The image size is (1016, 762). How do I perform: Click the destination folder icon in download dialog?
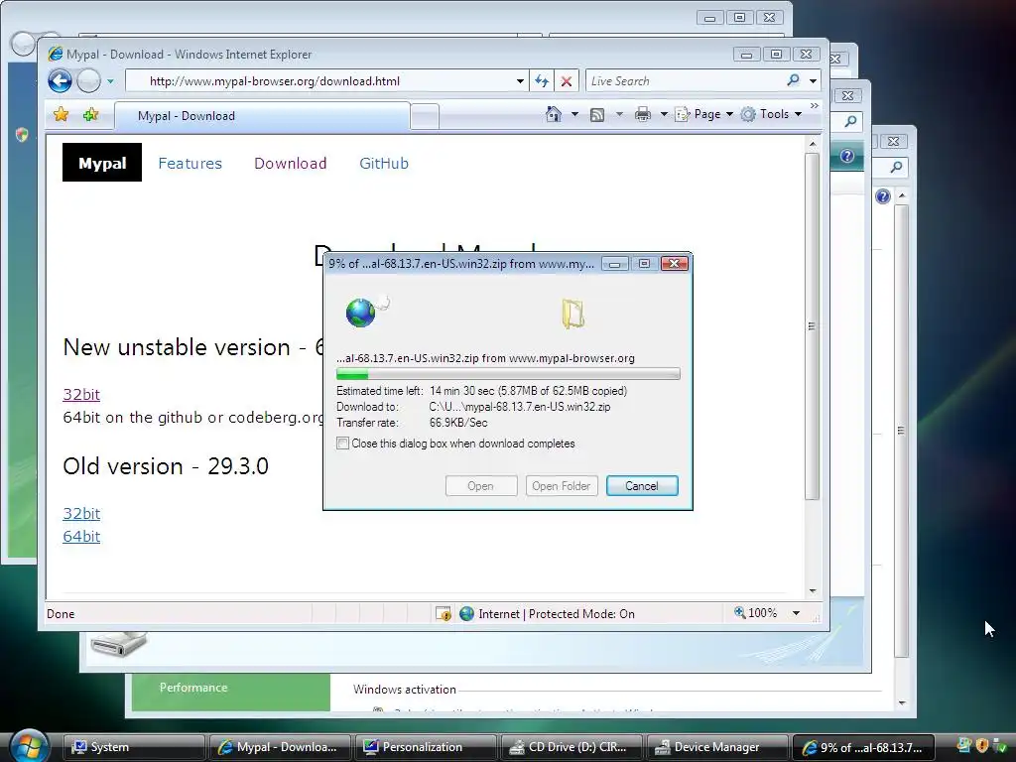click(573, 315)
